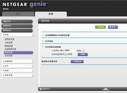
Task: Switch to the 基本 tab
Action: point(18,14)
